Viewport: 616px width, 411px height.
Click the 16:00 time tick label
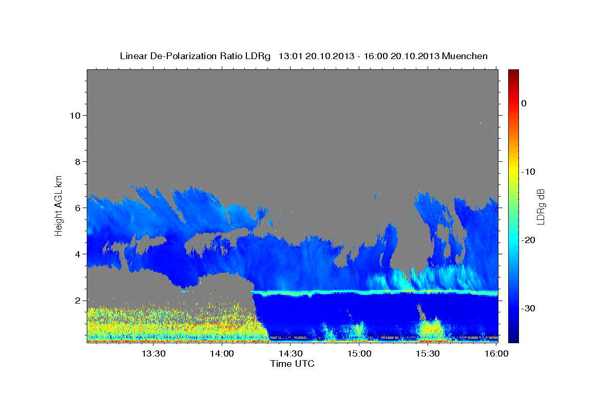click(496, 353)
